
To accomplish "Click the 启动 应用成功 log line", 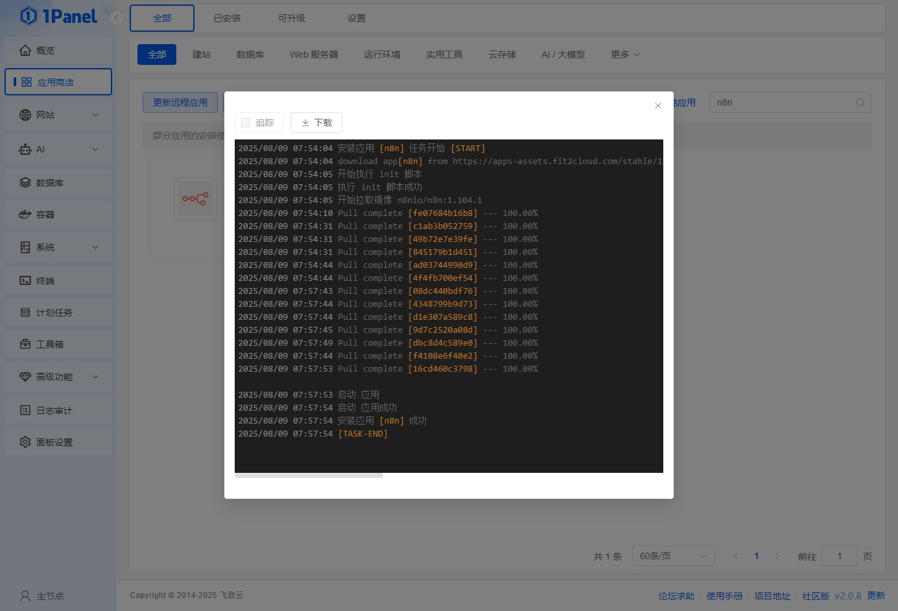I will (x=318, y=407).
